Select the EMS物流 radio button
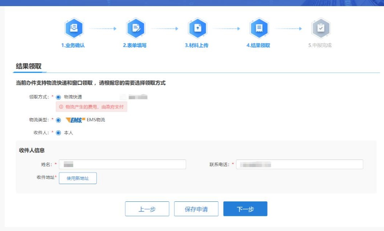 coord(58,120)
